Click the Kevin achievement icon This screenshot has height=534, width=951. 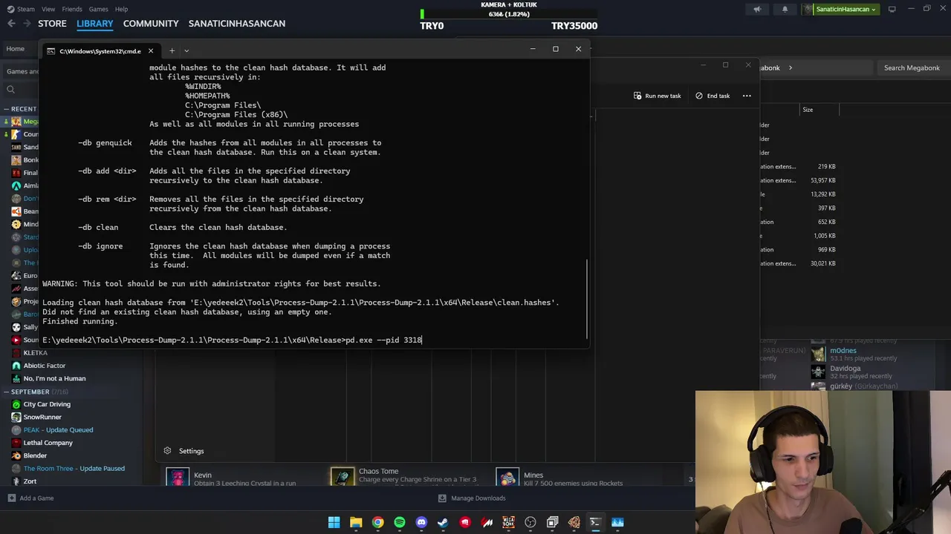[178, 478]
